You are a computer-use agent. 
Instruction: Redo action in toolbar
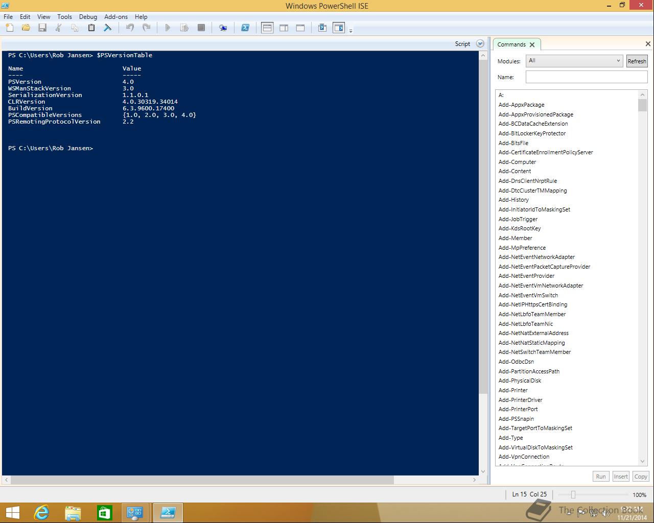click(x=146, y=28)
